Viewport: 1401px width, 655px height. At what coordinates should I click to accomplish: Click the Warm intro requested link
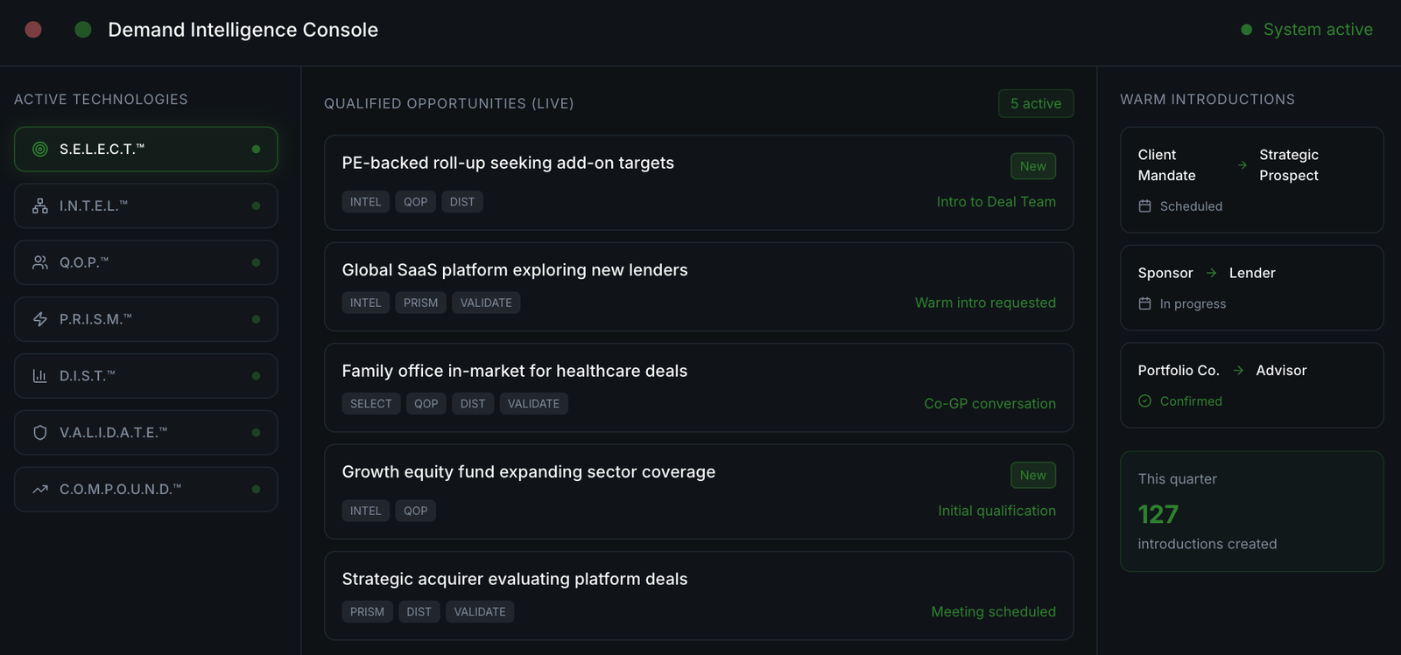[985, 303]
